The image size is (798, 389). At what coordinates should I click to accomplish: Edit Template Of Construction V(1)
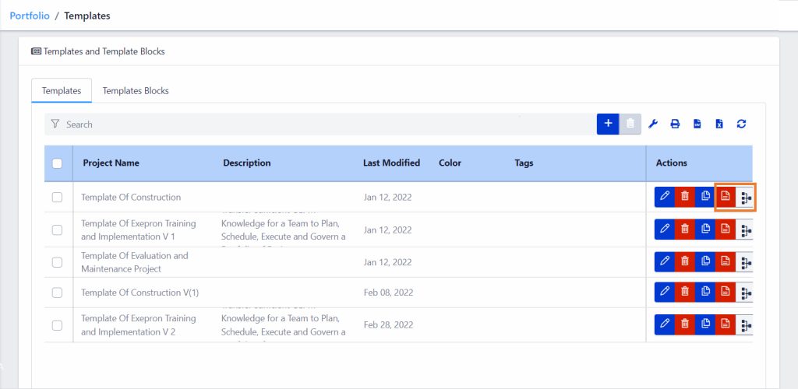click(x=664, y=292)
